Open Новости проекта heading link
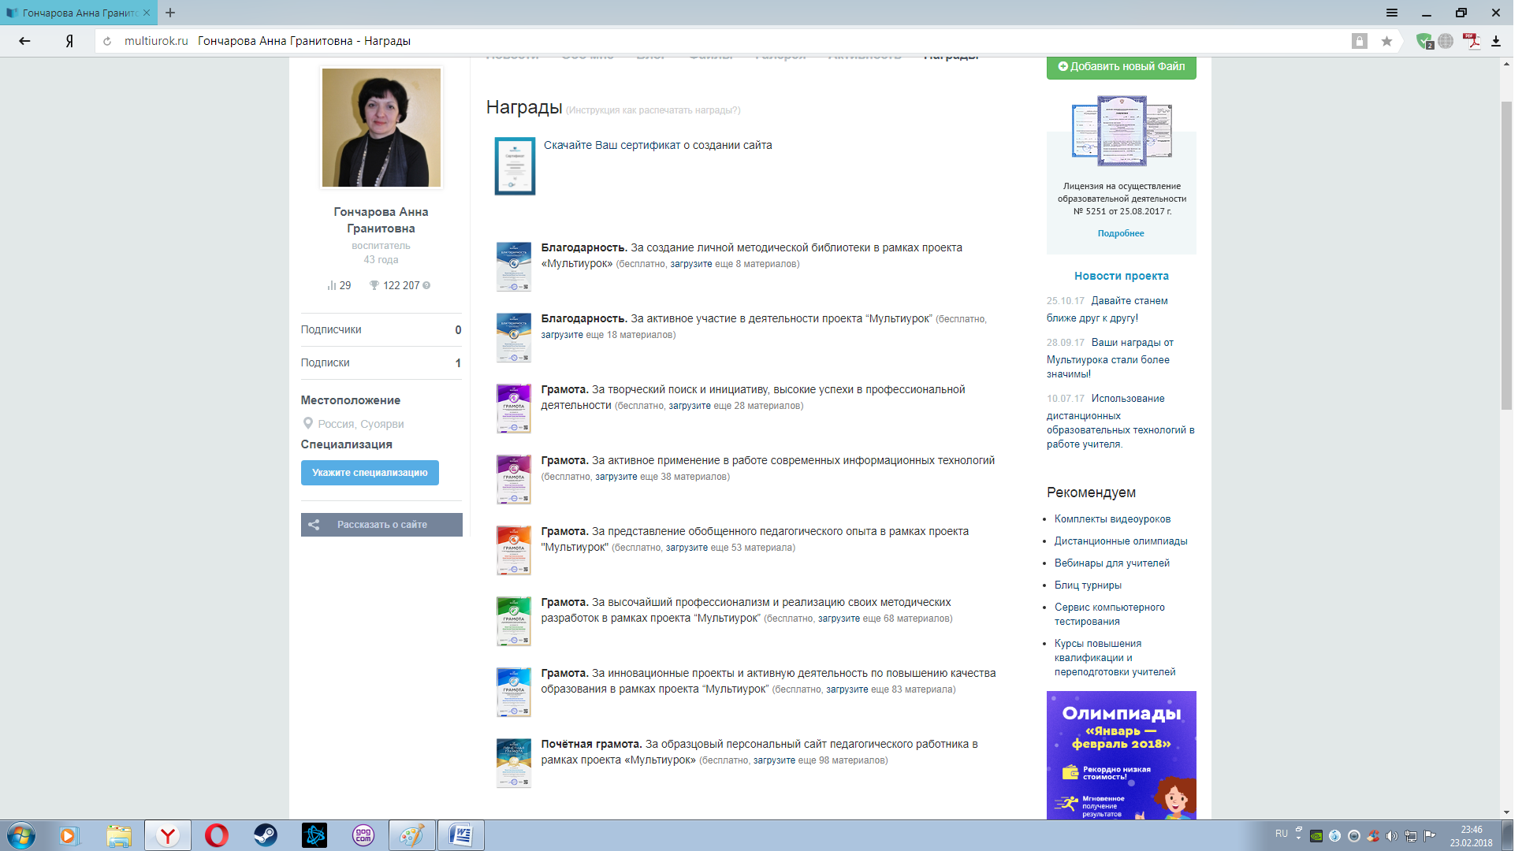This screenshot has width=1537, height=851. (x=1121, y=276)
